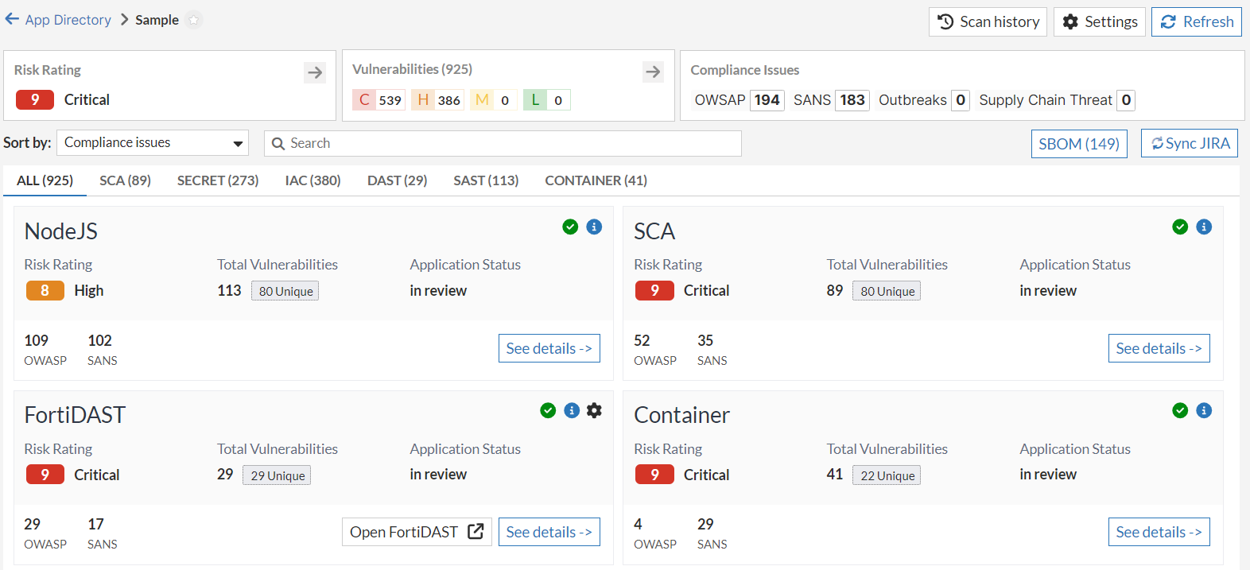Click Sync JIRA button
1250x570 pixels.
tap(1190, 143)
